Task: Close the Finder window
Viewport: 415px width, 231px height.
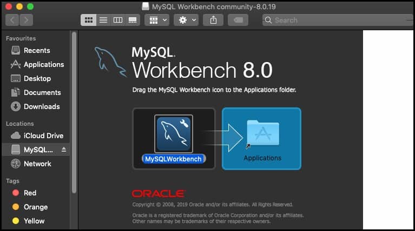Action: click(9, 6)
